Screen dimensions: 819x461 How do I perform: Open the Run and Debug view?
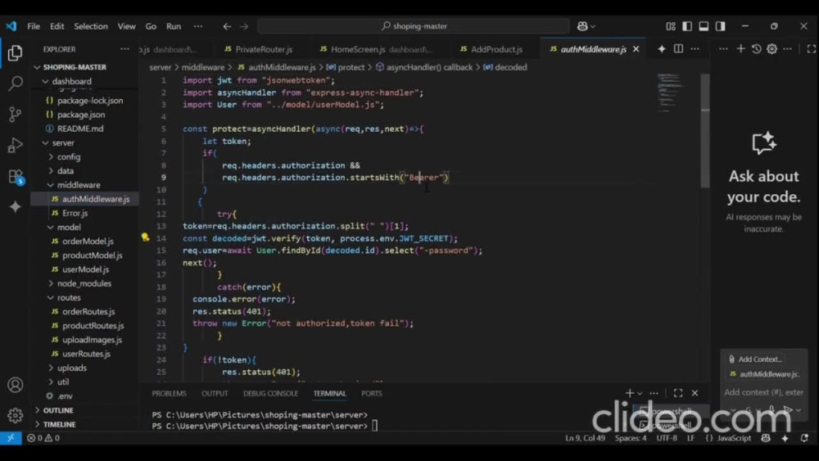(15, 145)
